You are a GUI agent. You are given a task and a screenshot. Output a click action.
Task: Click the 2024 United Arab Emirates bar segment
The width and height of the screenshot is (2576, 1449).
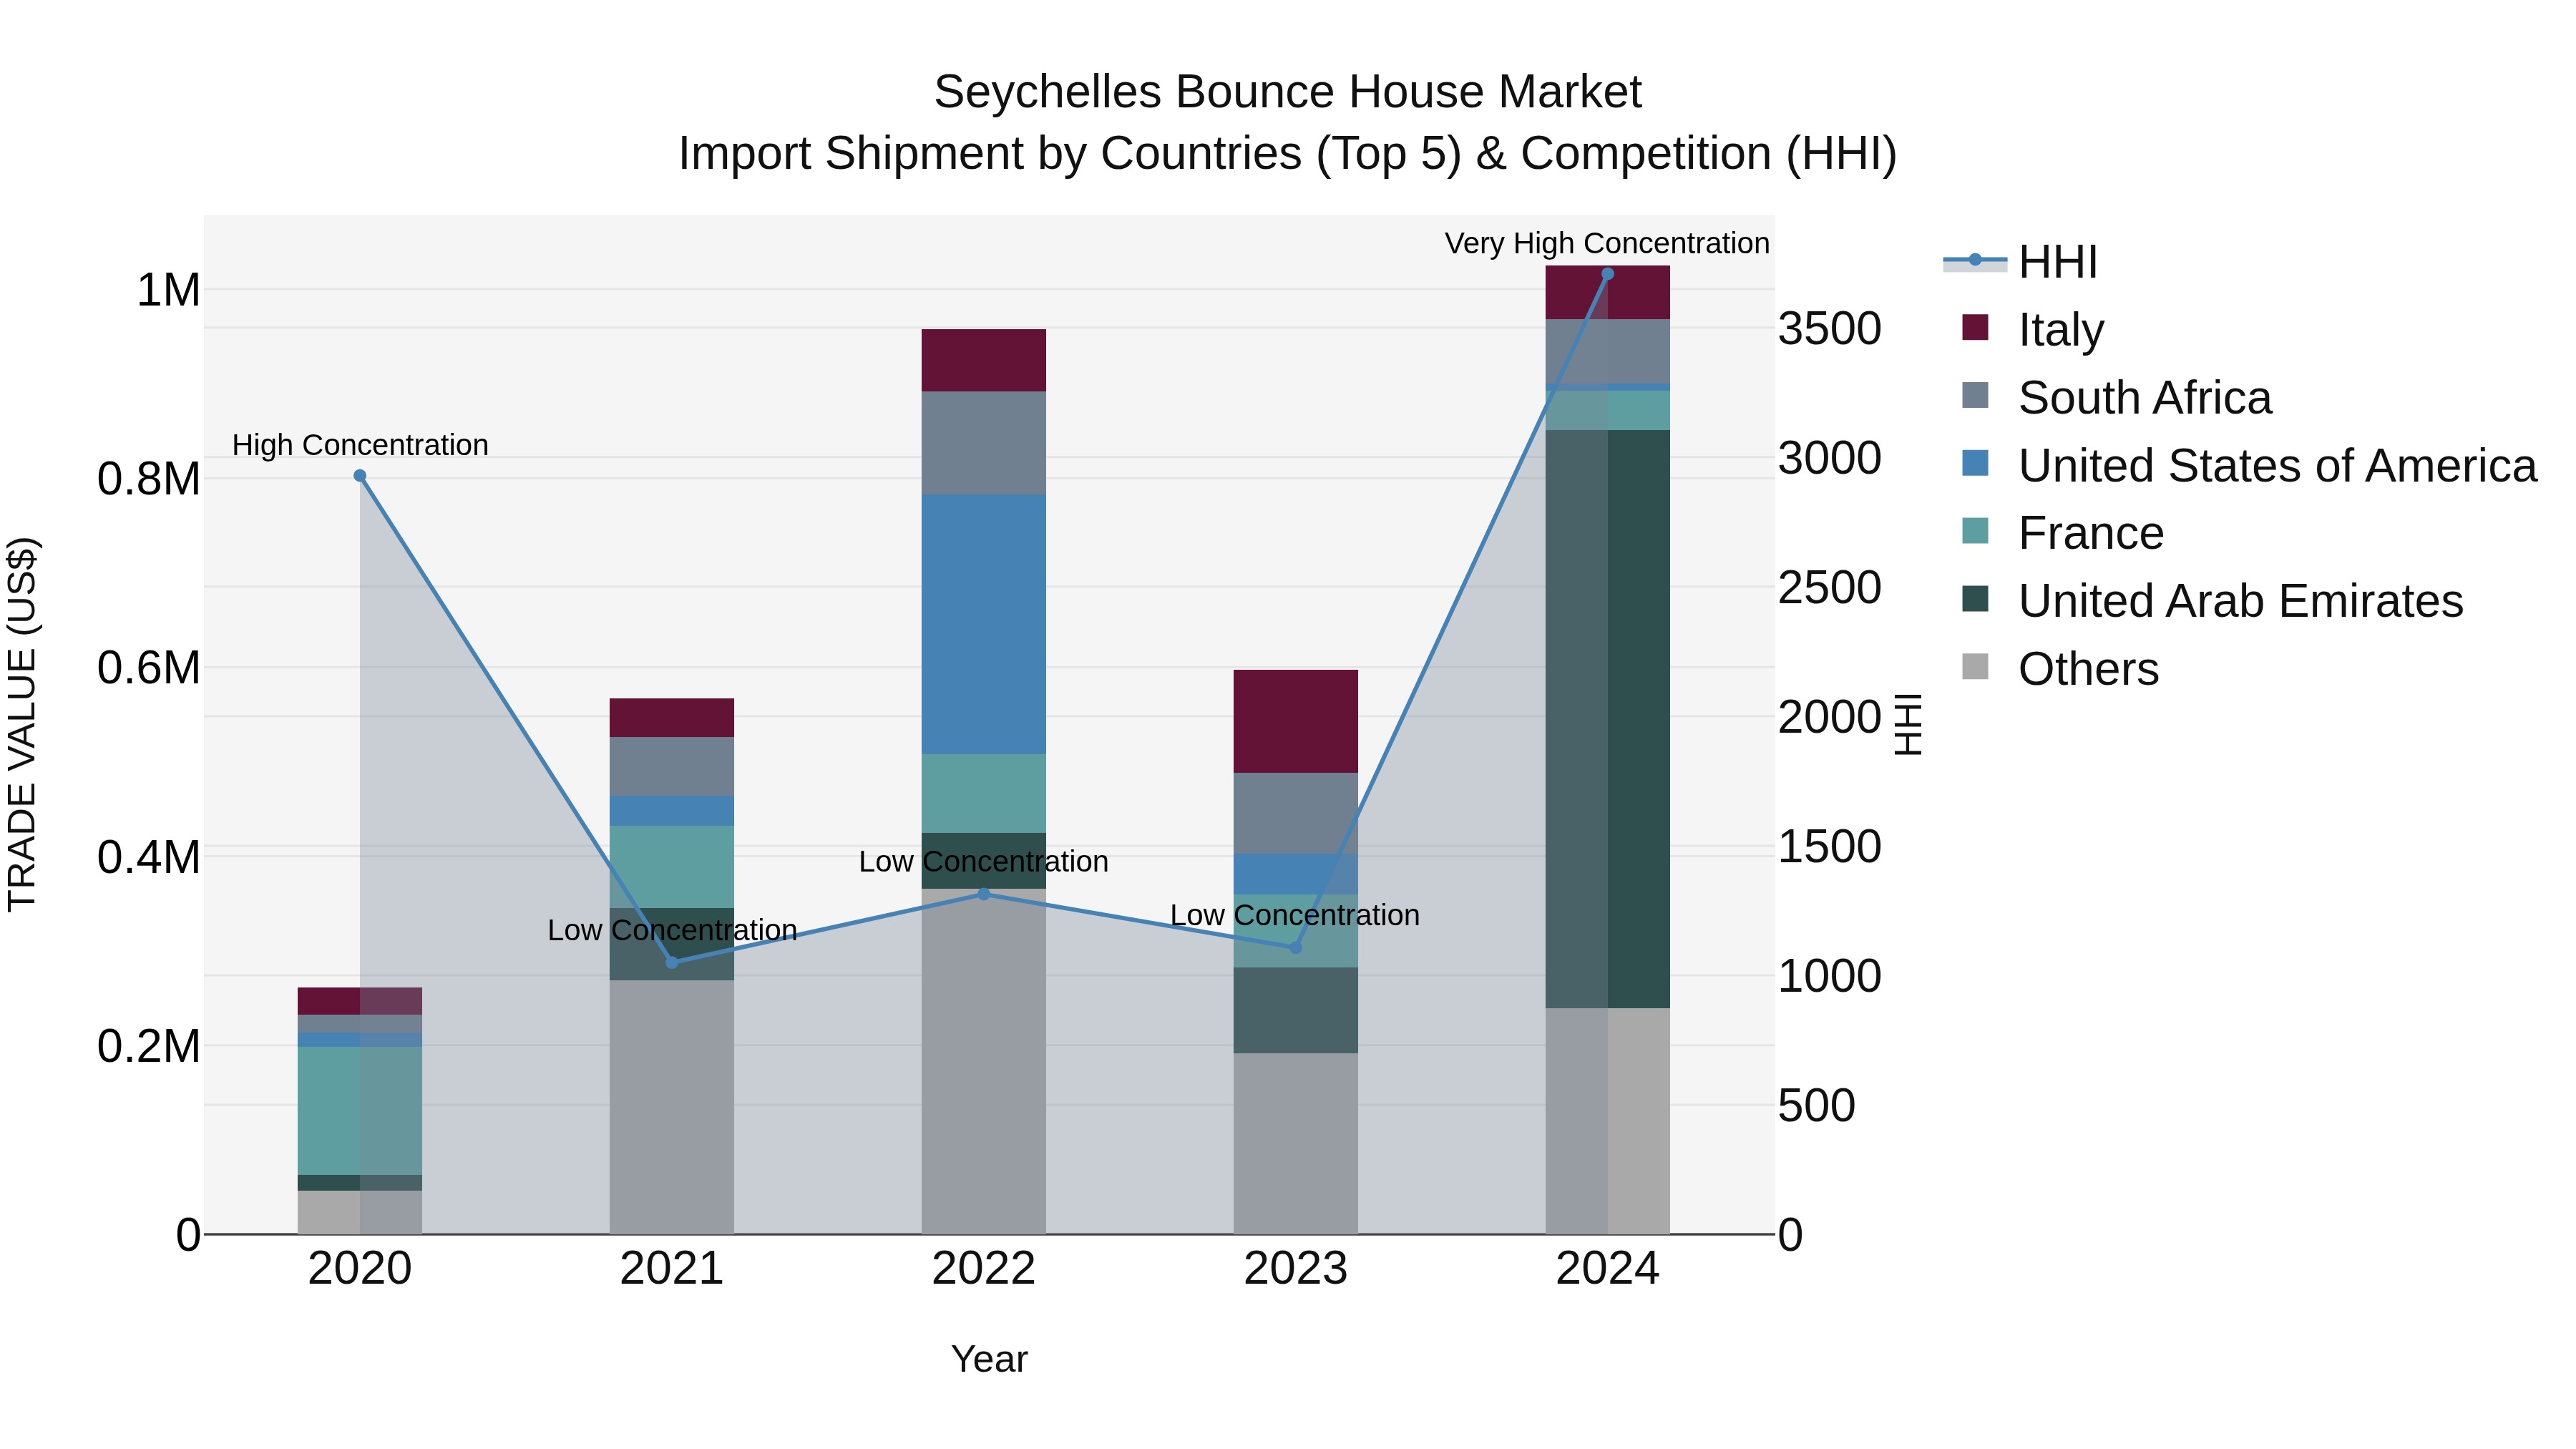(1608, 719)
